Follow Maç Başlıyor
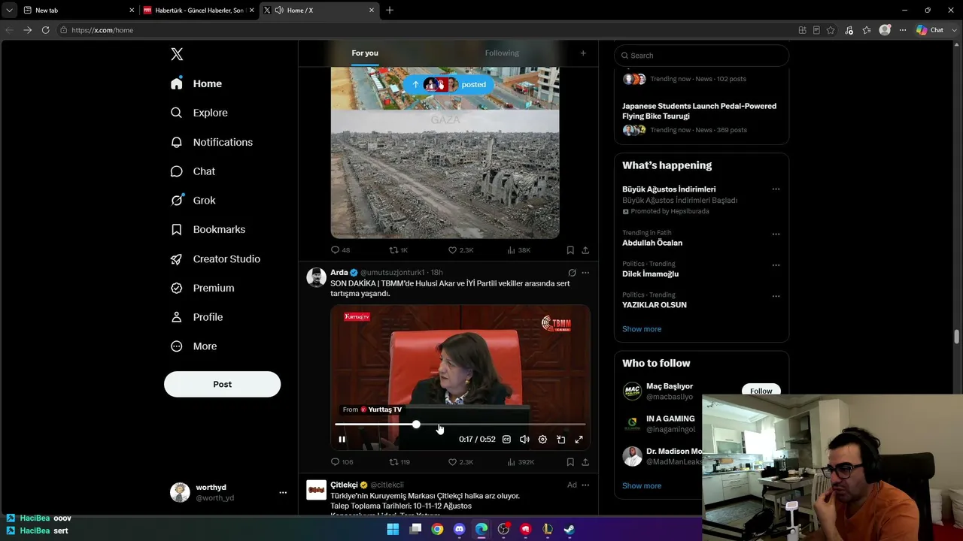 coord(761,391)
